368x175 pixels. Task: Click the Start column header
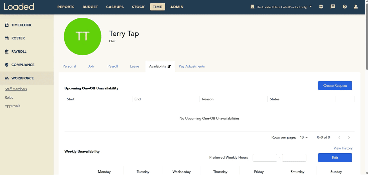point(70,99)
